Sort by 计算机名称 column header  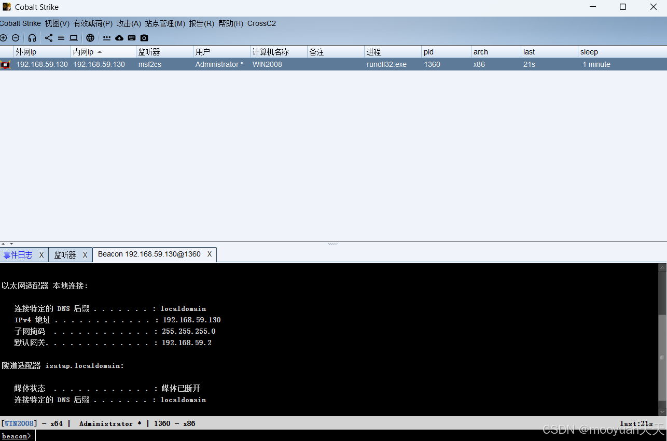279,52
